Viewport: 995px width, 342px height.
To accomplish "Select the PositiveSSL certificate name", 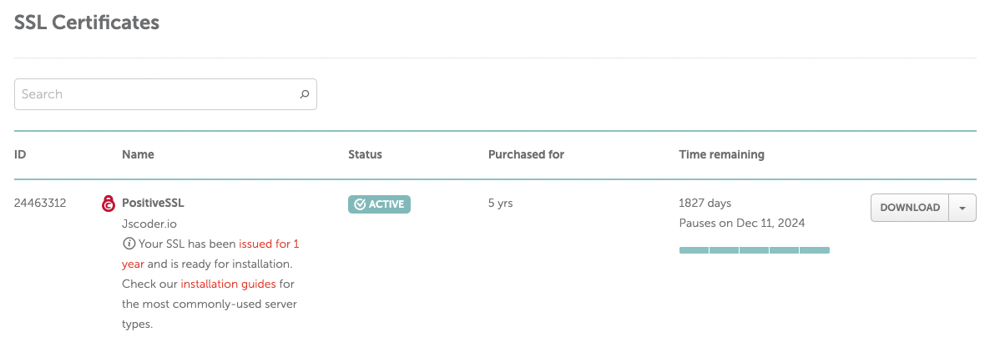I will 153,203.
